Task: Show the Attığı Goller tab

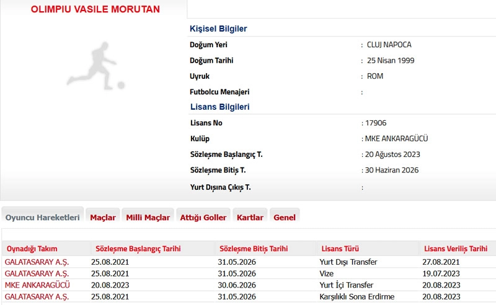Action: coord(203,218)
